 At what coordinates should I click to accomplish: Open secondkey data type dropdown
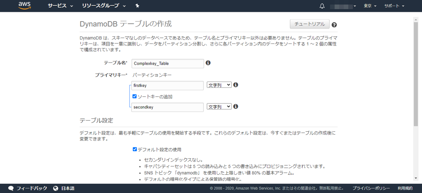click(x=219, y=106)
